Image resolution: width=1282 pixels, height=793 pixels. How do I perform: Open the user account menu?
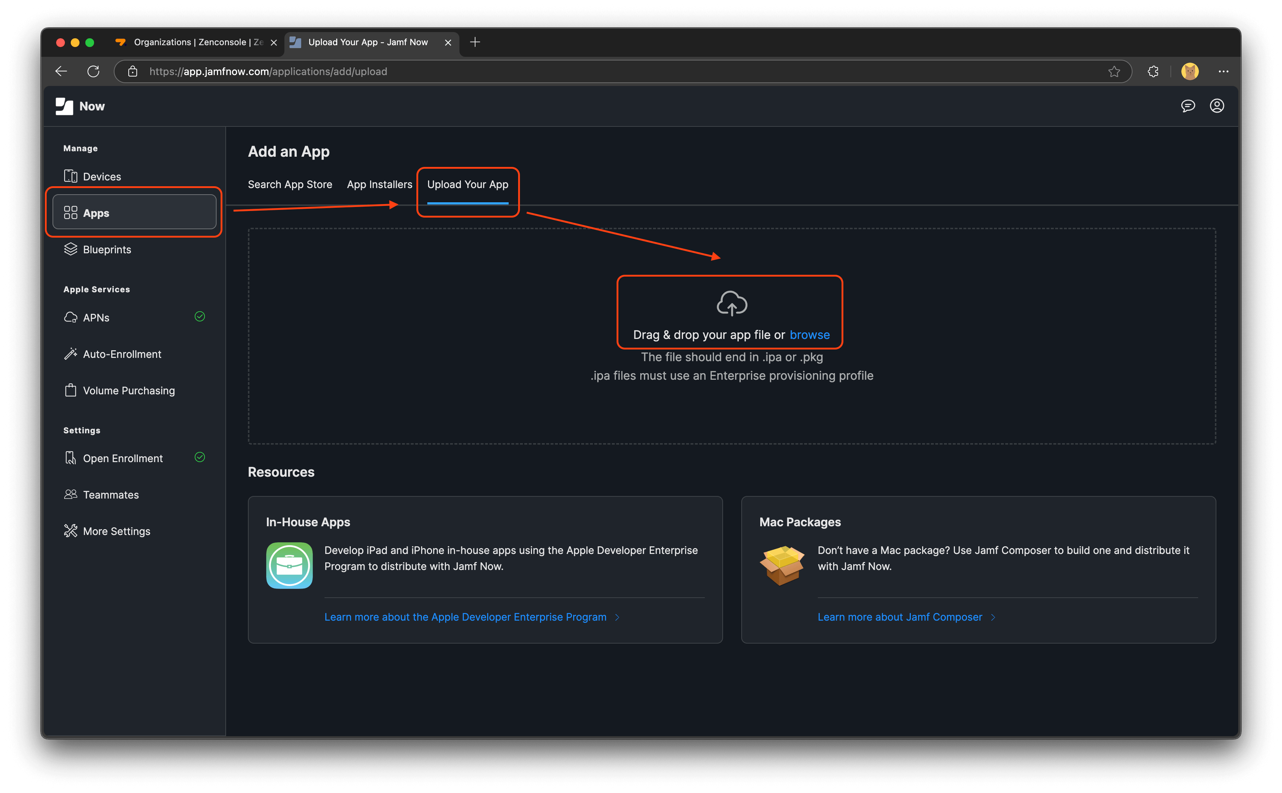click(x=1217, y=106)
